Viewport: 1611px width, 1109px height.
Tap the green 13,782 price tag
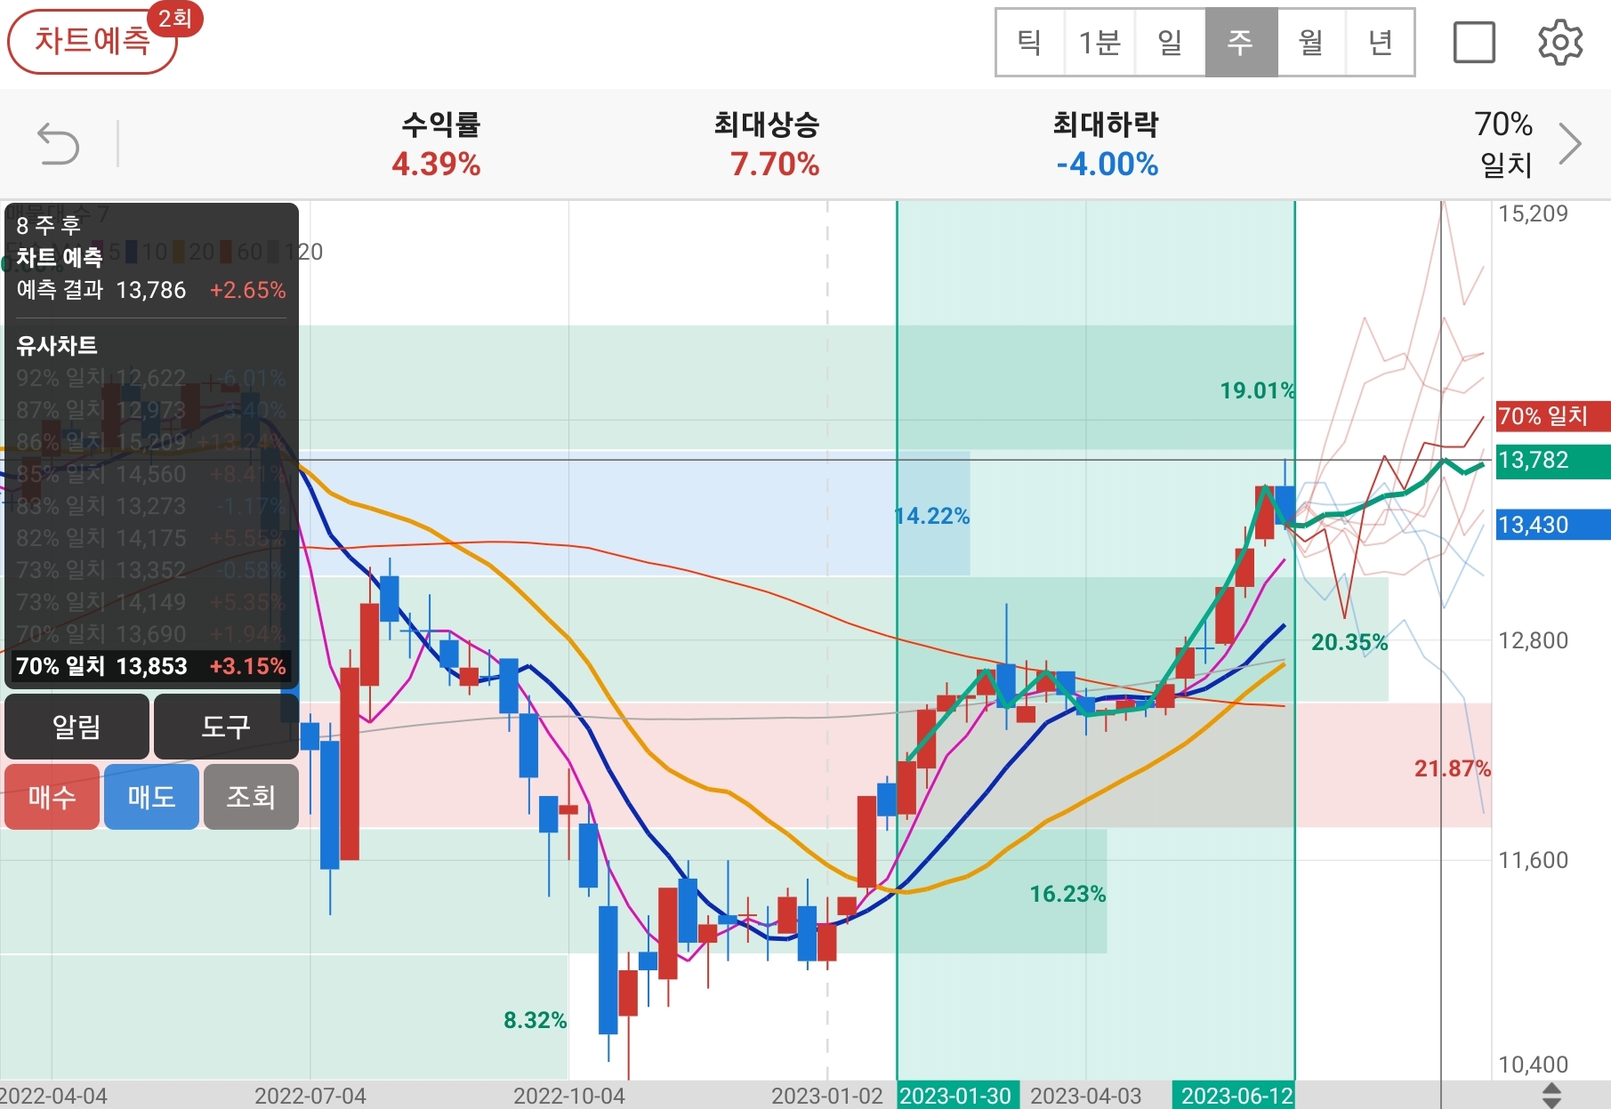coord(1553,460)
